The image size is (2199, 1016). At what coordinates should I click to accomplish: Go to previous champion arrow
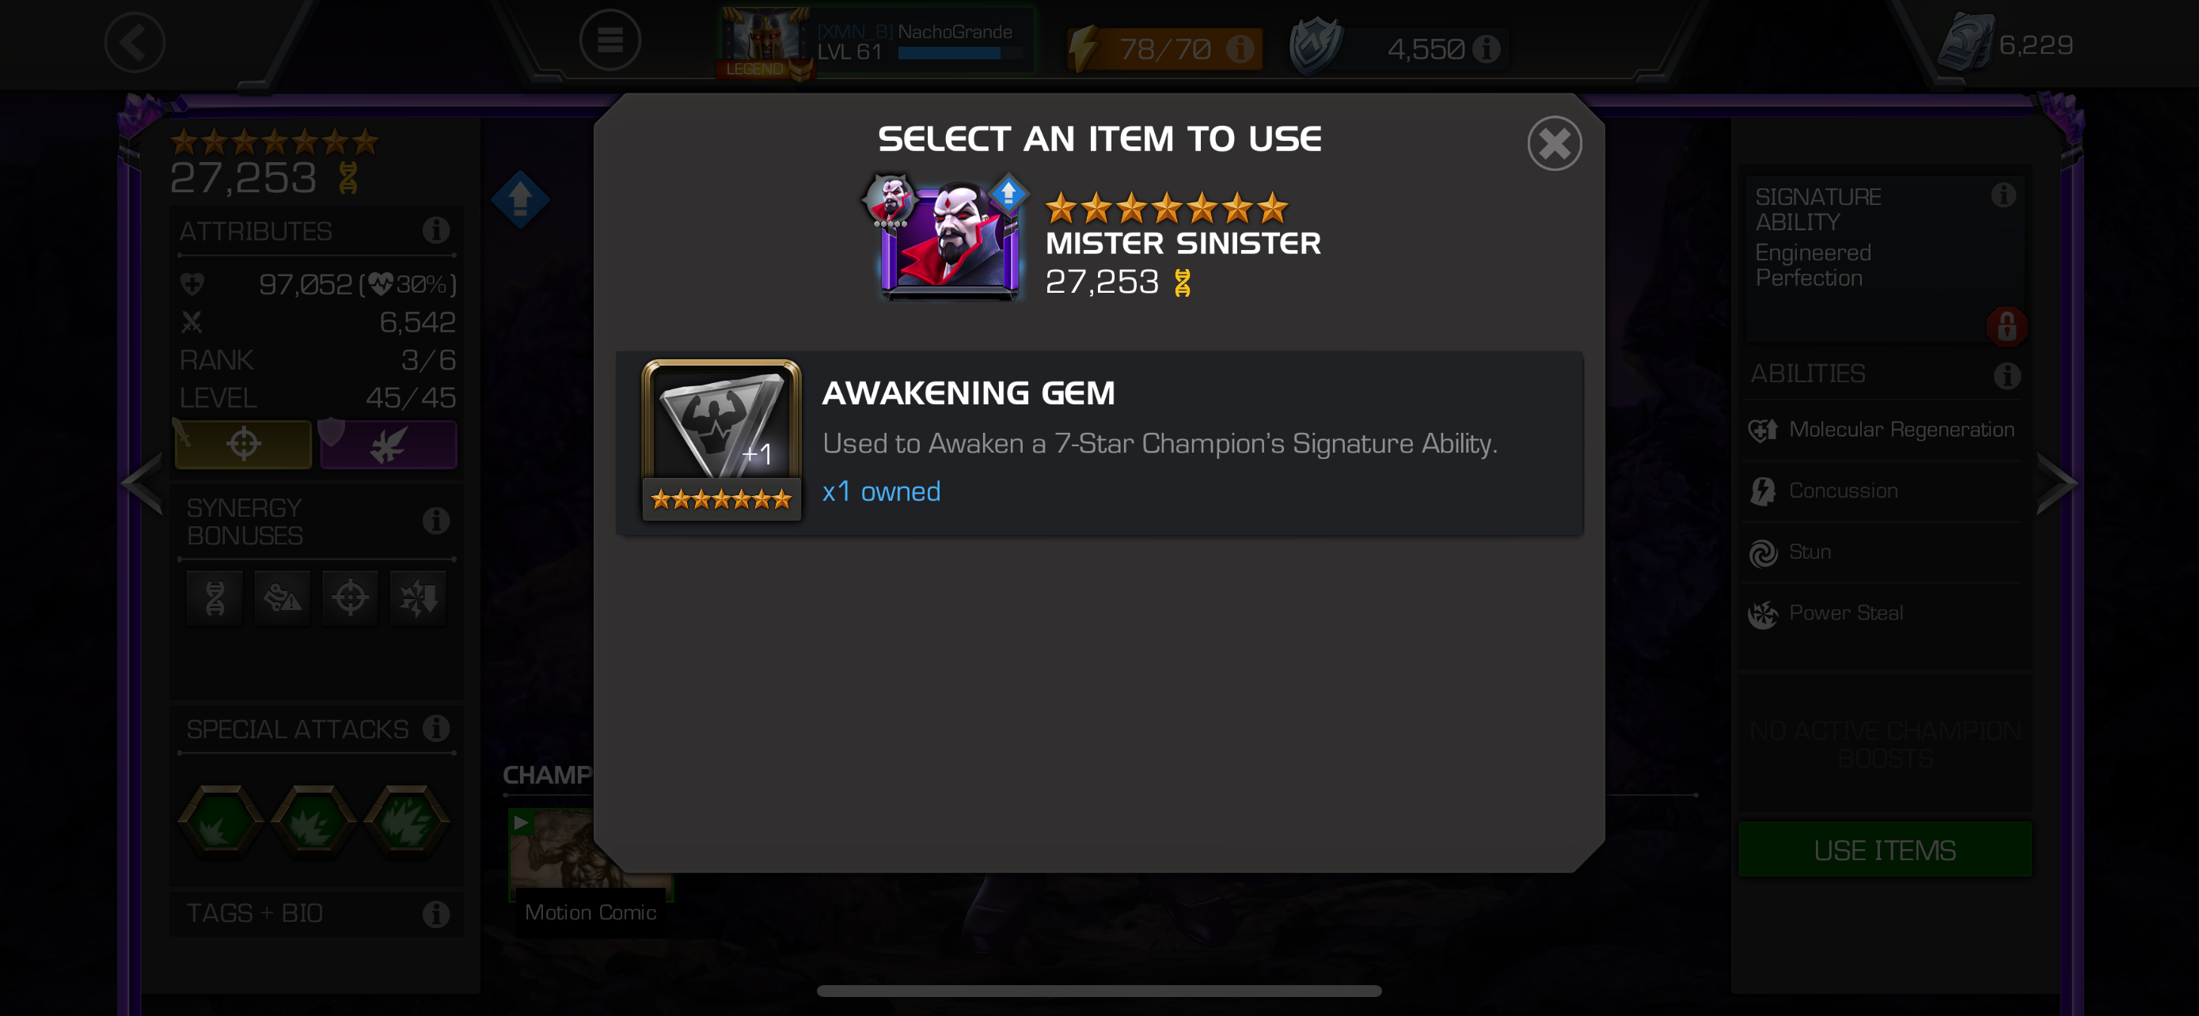tap(142, 483)
